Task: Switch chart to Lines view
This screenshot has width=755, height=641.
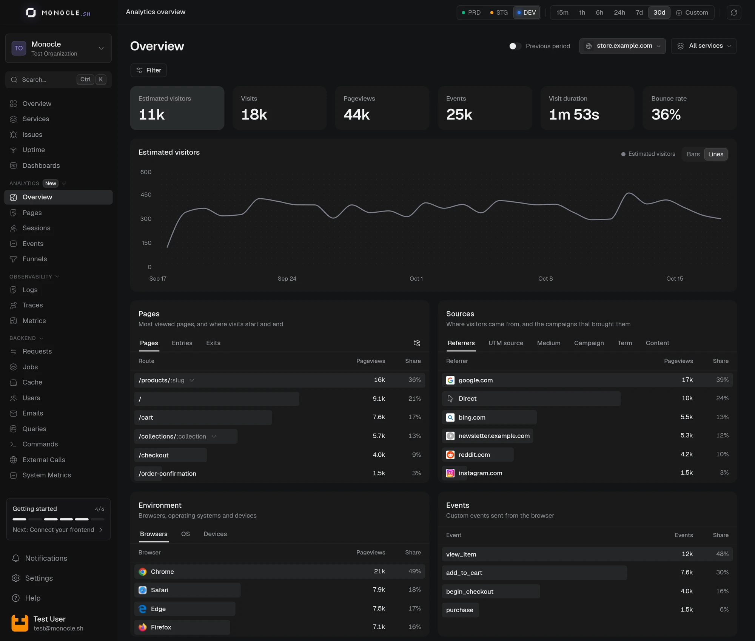Action: [x=716, y=154]
